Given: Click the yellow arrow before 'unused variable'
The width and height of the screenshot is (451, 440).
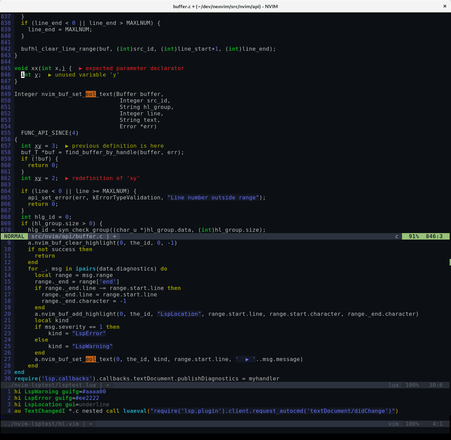Looking at the screenshot, I should pyautogui.click(x=50, y=75).
